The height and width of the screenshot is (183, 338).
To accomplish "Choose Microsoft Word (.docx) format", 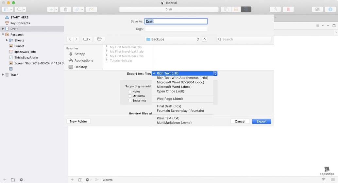I will click(x=174, y=87).
